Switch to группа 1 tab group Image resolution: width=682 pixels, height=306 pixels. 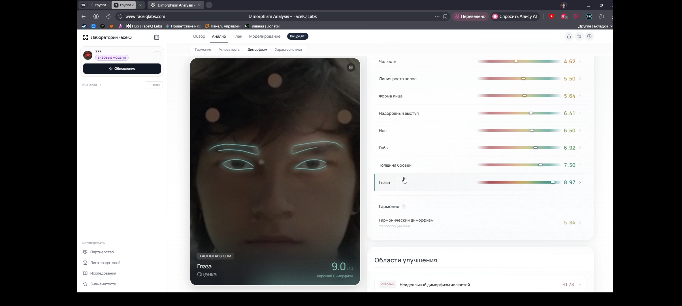(x=100, y=5)
